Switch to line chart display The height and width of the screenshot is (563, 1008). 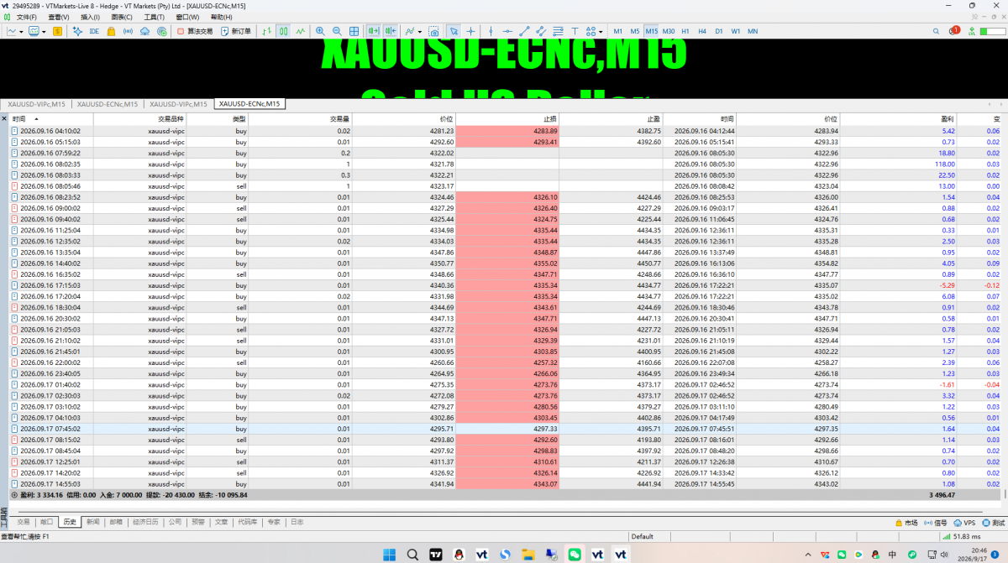pos(301,31)
